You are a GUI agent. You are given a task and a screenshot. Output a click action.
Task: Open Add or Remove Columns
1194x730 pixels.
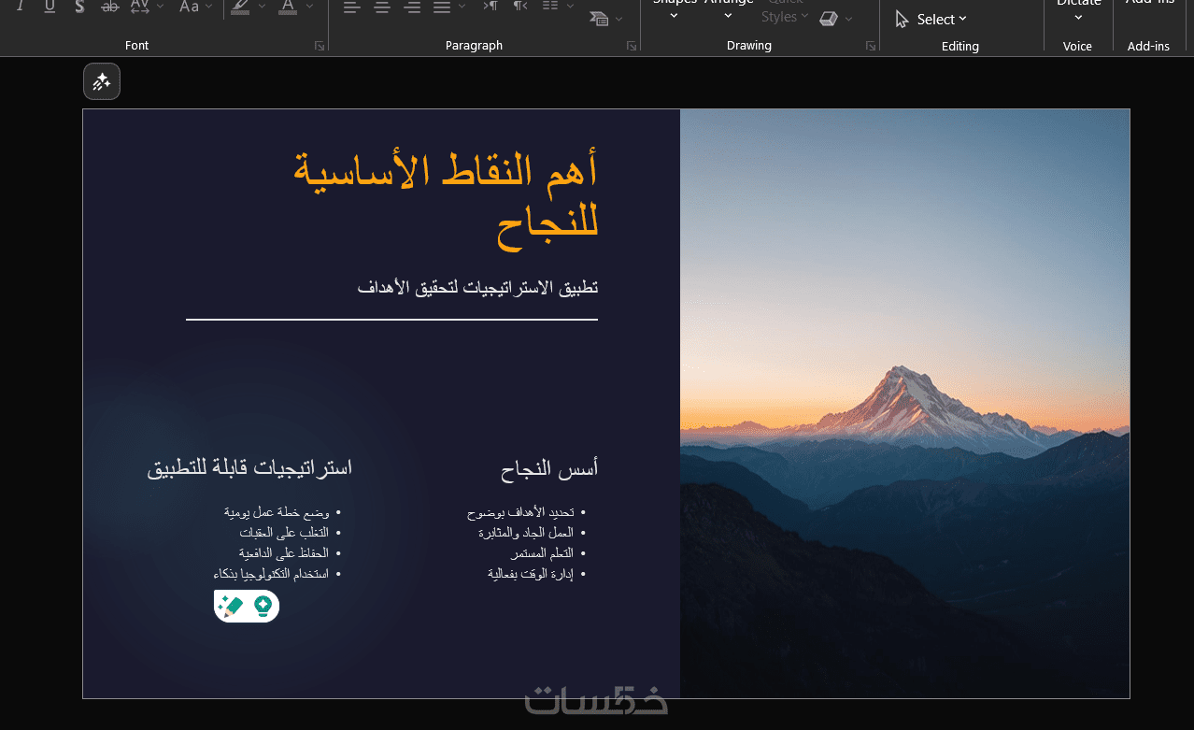(551, 6)
